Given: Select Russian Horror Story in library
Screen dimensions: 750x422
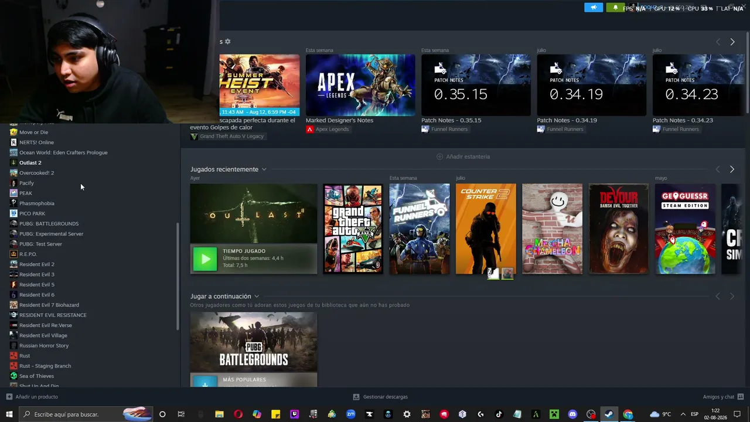Looking at the screenshot, I should tap(44, 346).
